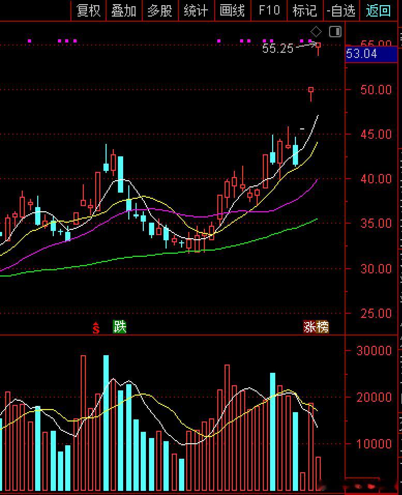Click the latest candlestick at 55.25
402x495 pixels.
(318, 48)
